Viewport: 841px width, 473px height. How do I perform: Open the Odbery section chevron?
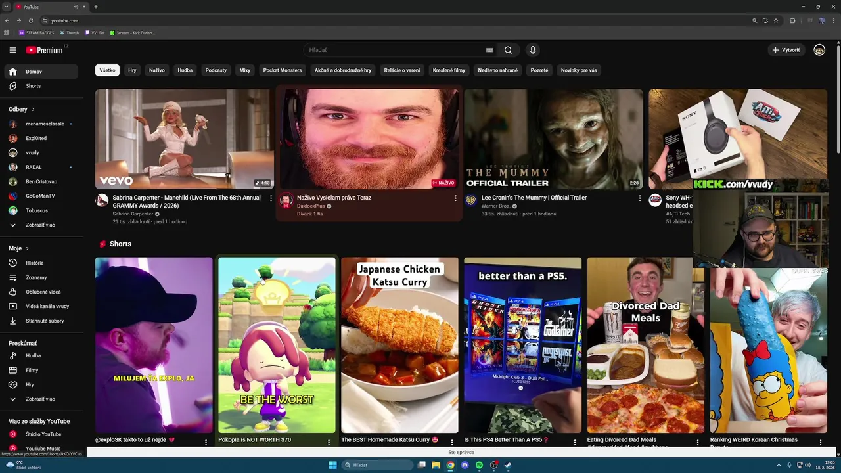coord(33,109)
